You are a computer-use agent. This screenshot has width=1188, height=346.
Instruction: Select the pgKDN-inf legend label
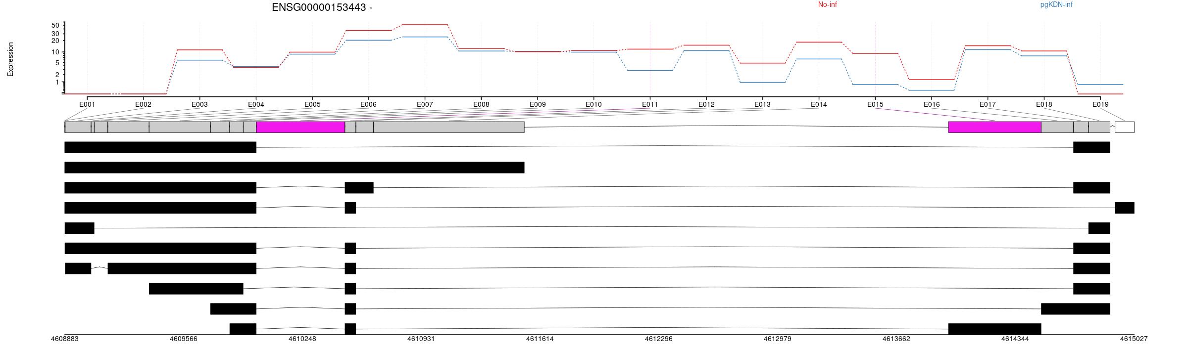[x=1056, y=5]
